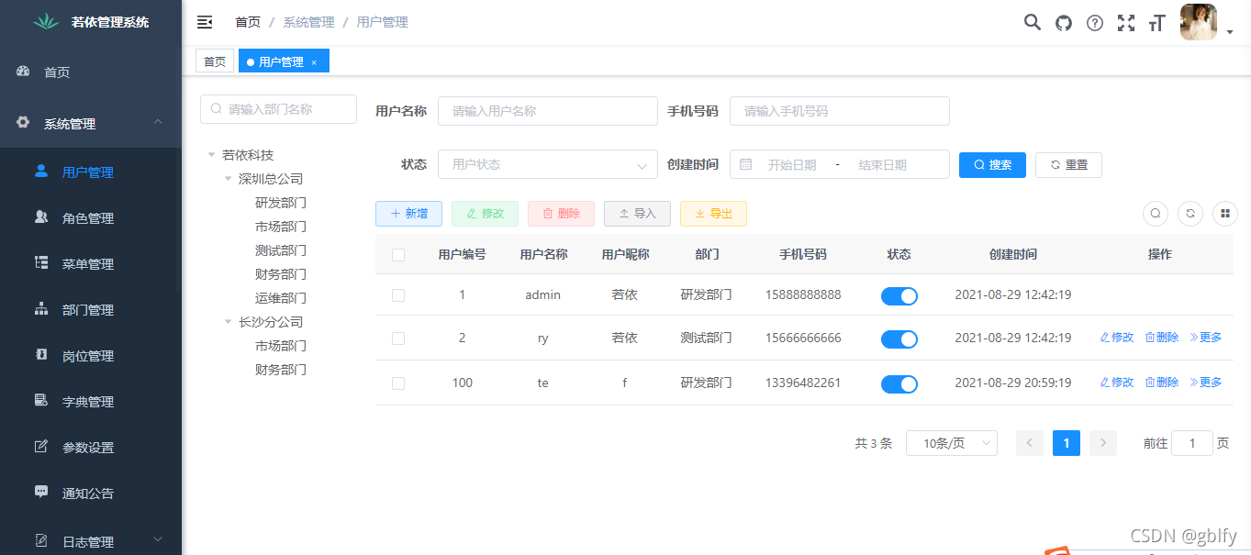This screenshot has width=1251, height=555.
Task: Focus the department name search field
Action: [x=278, y=108]
